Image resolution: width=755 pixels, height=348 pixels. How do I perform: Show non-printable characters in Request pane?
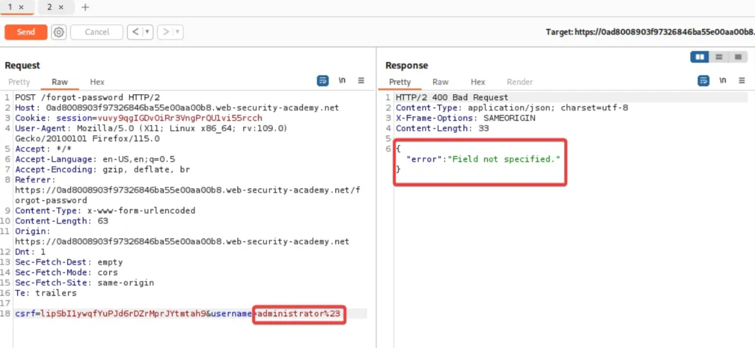click(x=342, y=81)
